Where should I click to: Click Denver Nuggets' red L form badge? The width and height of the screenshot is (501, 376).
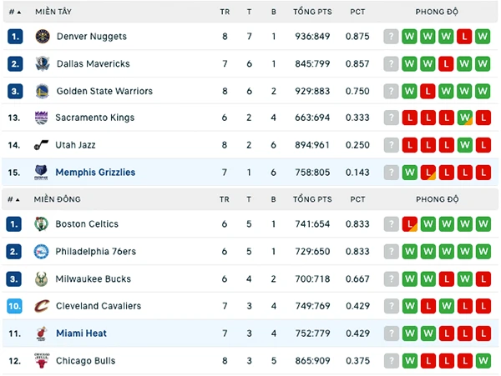click(464, 37)
